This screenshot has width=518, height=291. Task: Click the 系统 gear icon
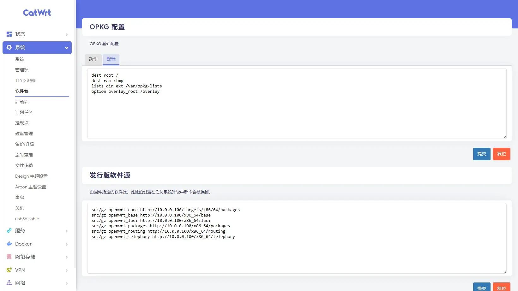click(x=9, y=47)
